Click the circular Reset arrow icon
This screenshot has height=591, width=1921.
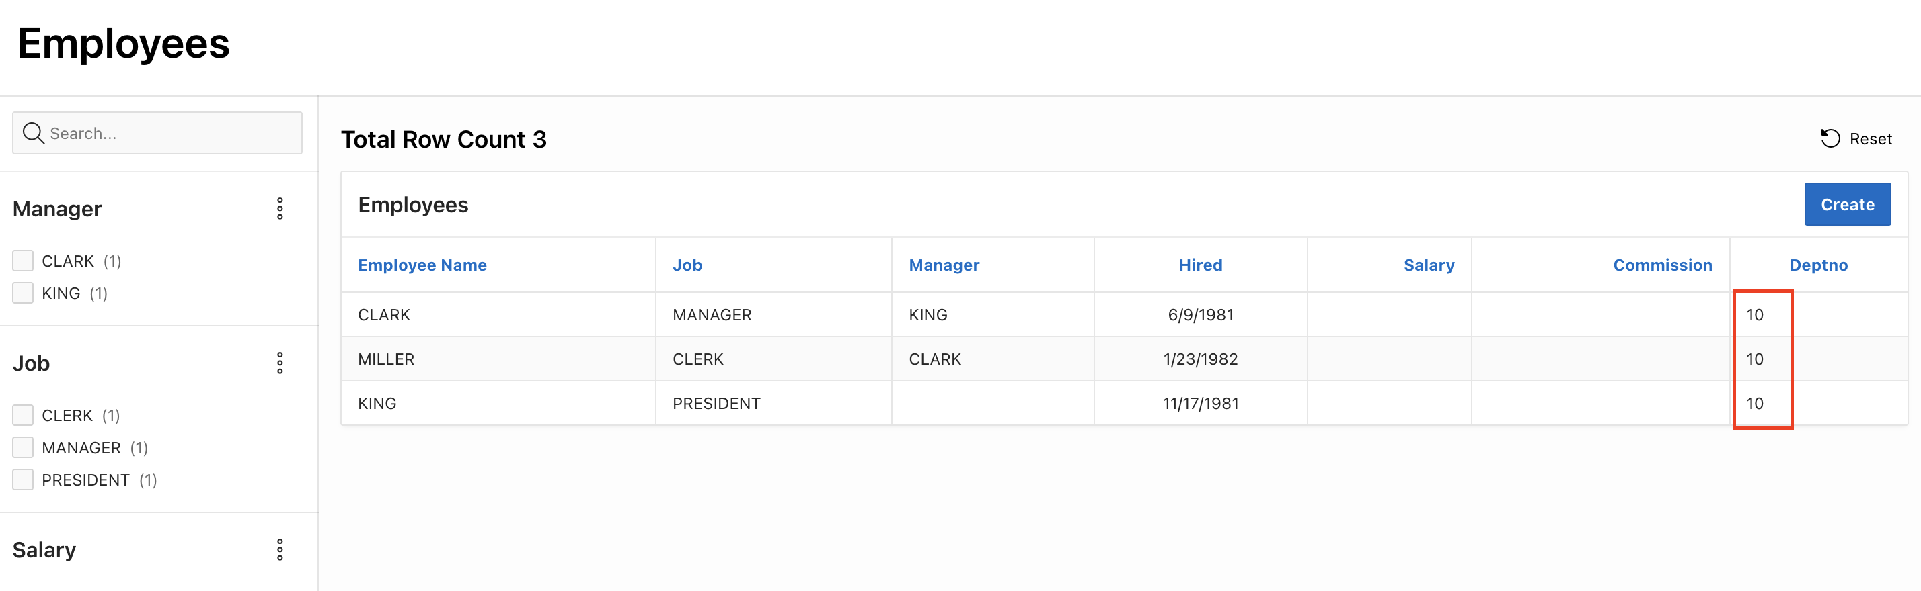1830,138
